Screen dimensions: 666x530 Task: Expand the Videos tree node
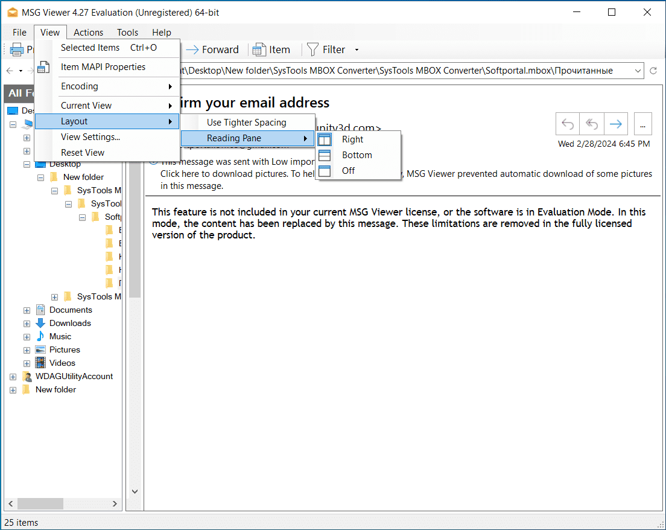[x=27, y=364]
